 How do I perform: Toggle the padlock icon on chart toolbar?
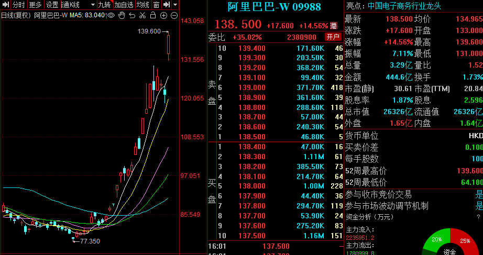(x=153, y=15)
